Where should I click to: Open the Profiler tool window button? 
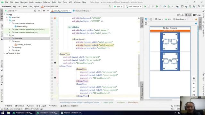click(53, 106)
